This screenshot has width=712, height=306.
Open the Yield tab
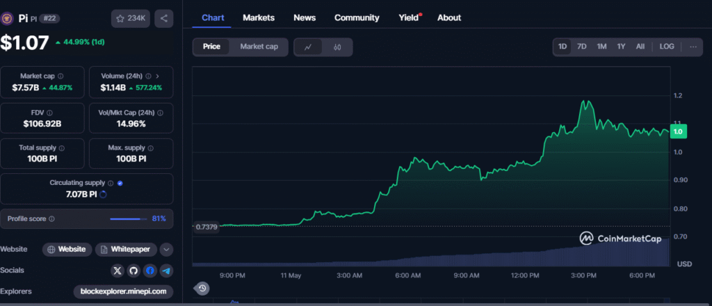tap(409, 17)
